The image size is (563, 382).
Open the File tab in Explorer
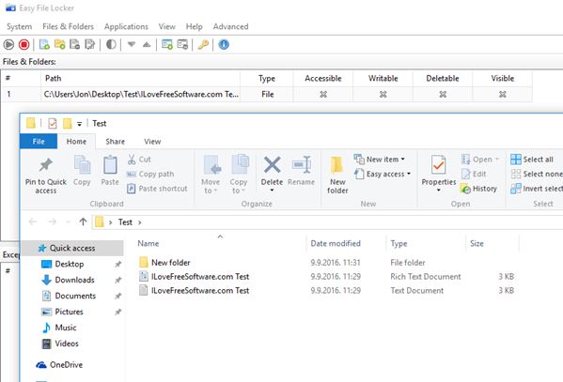click(x=39, y=142)
